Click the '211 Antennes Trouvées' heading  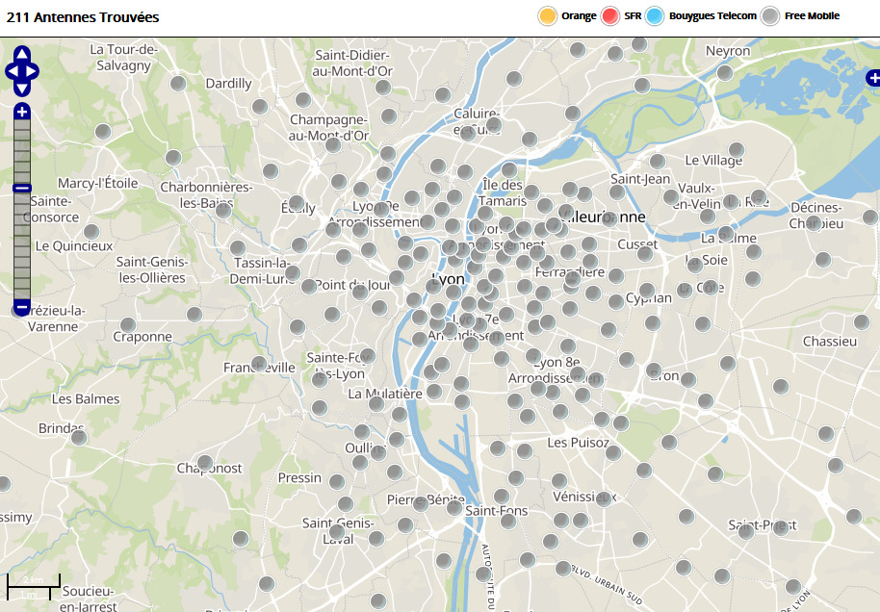tap(83, 17)
